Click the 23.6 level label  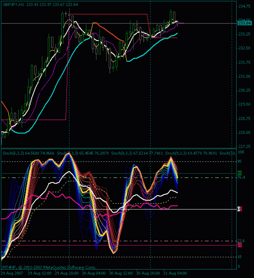(241, 241)
